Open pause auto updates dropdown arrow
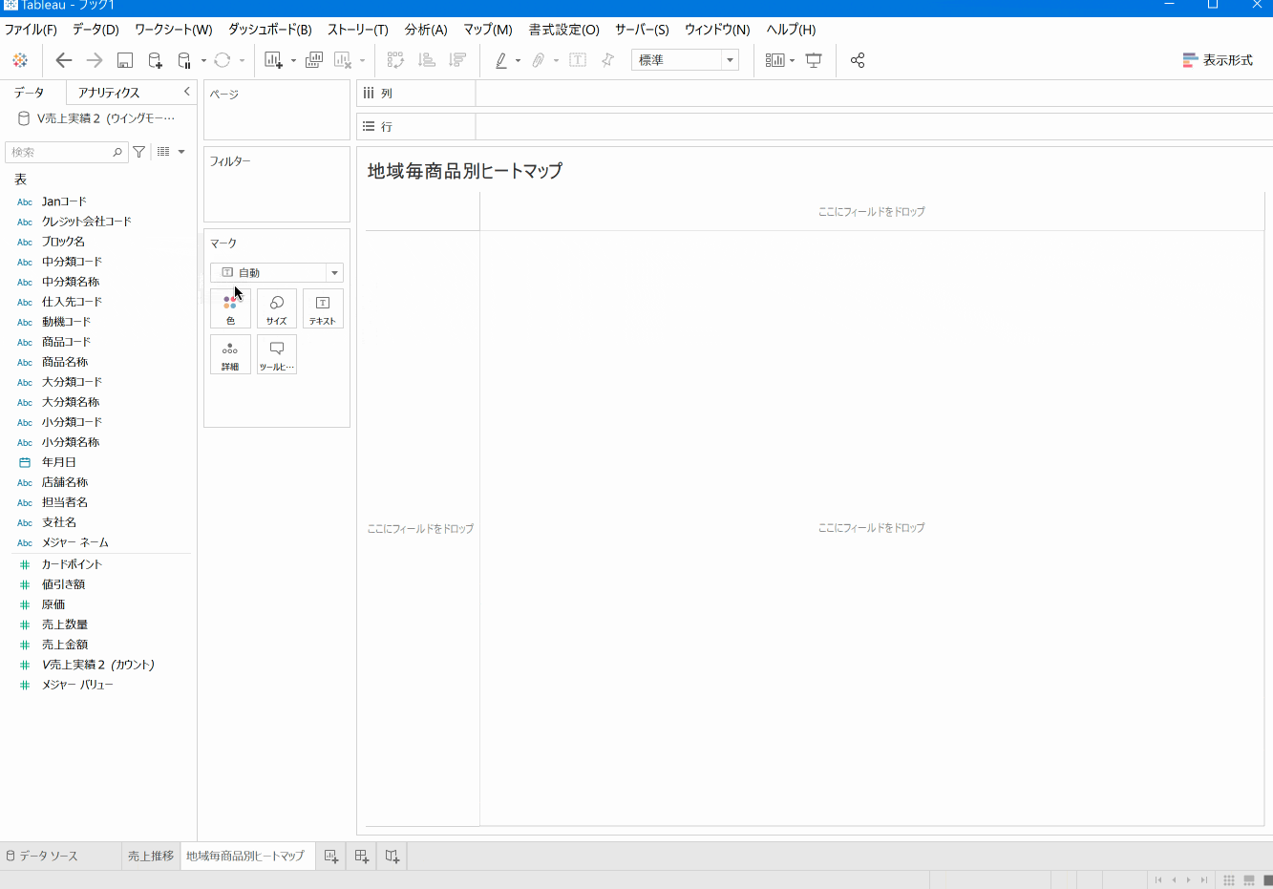 pos(203,60)
